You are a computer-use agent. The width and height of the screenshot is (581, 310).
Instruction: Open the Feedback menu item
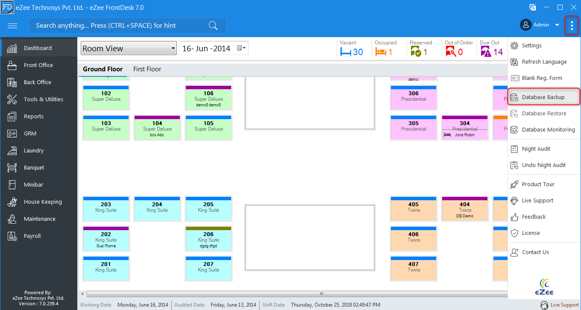[544, 217]
